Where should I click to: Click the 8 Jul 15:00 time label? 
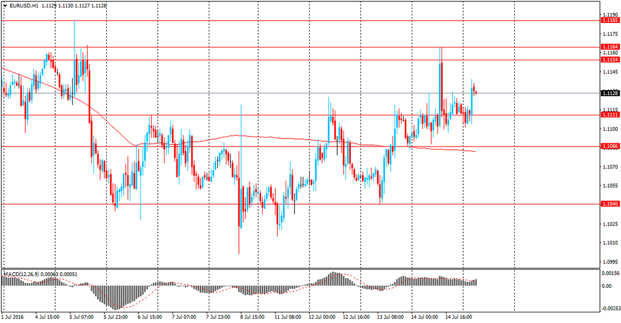coord(252,317)
